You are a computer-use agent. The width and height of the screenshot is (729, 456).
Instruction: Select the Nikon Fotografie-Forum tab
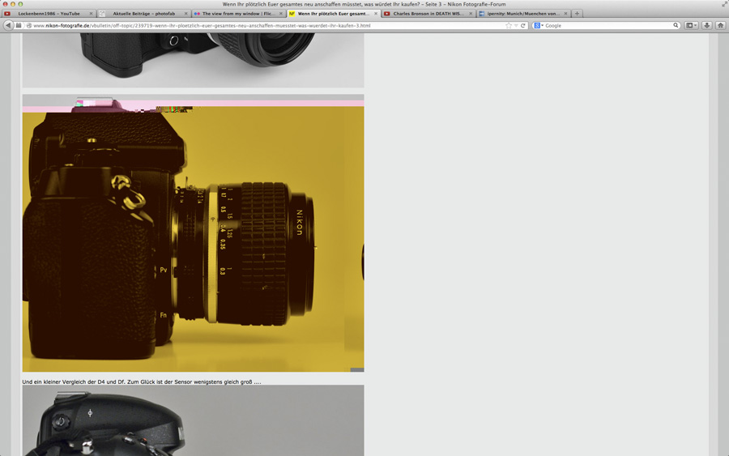click(334, 14)
